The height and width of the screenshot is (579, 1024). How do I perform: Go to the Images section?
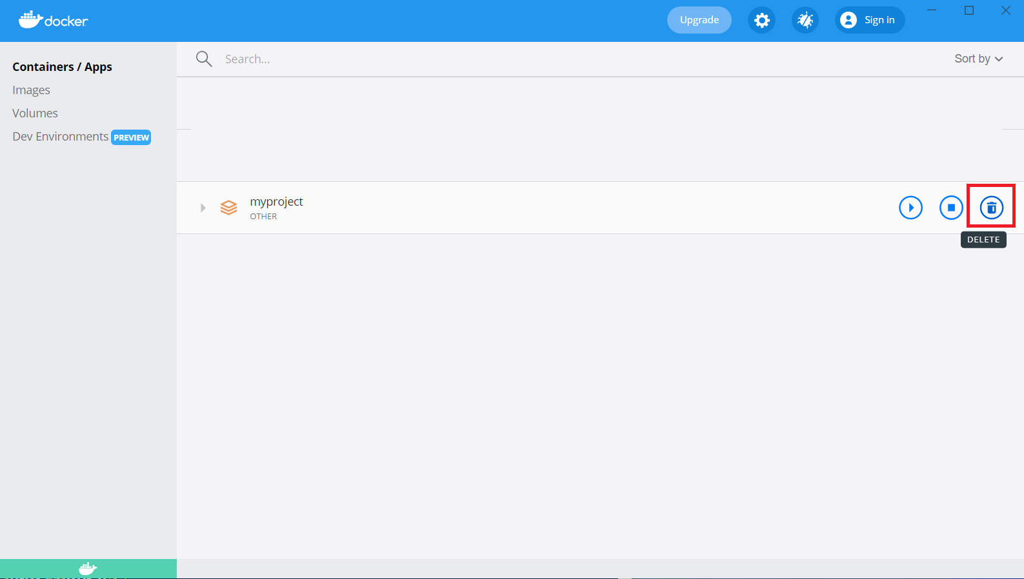point(31,90)
